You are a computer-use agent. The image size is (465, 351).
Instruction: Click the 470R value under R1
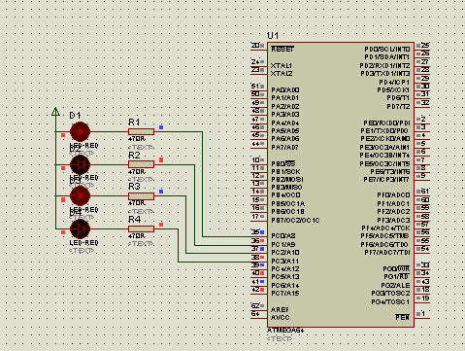(137, 139)
